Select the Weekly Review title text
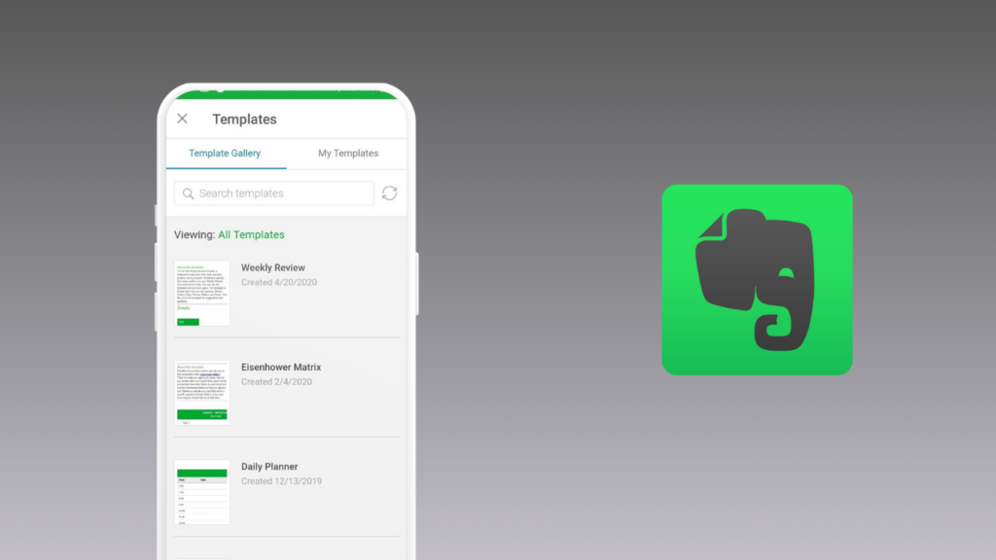Screen dimensions: 996x560 273,268
